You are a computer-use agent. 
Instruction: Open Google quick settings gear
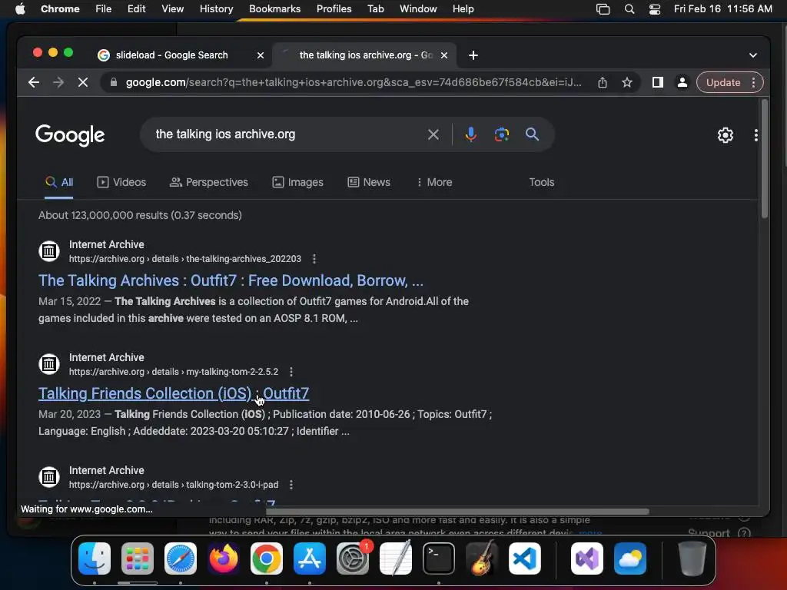coord(726,135)
